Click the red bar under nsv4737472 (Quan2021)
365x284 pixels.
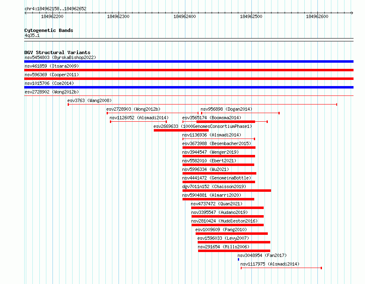(x=228, y=208)
